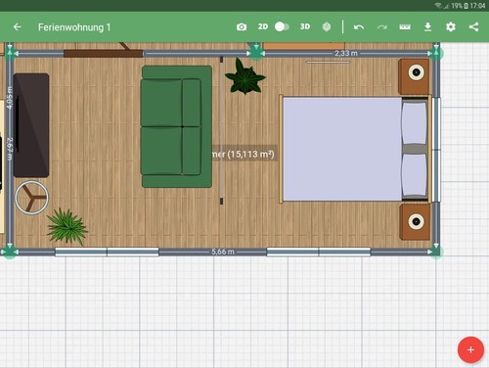Select the dark TV cabinet on left

click(x=31, y=125)
